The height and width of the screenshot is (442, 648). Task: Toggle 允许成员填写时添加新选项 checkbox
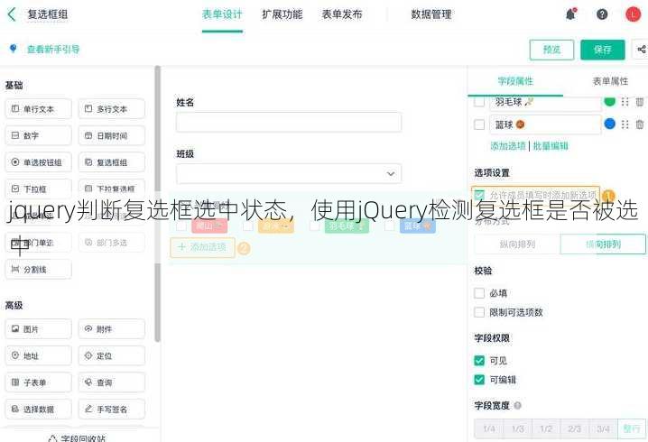(x=479, y=195)
